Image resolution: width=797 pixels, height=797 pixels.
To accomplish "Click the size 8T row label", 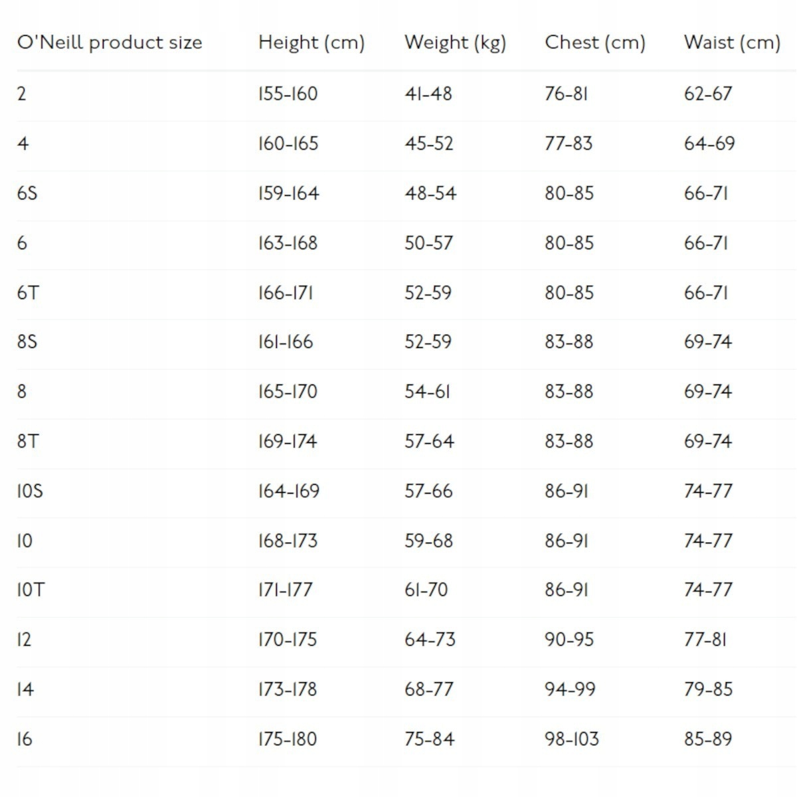I will coord(28,441).
